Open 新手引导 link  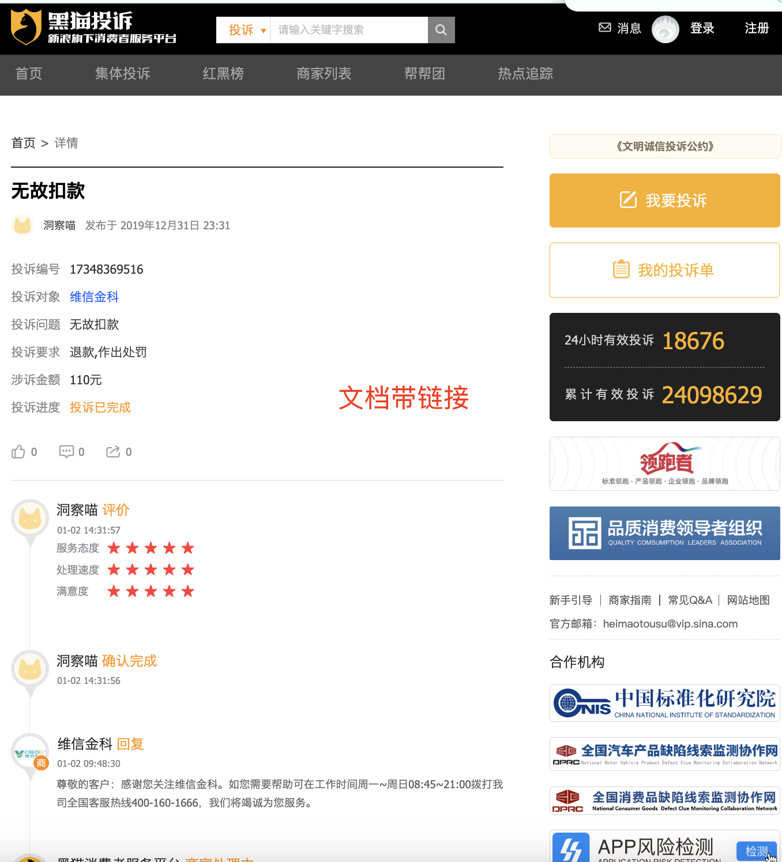[571, 600]
